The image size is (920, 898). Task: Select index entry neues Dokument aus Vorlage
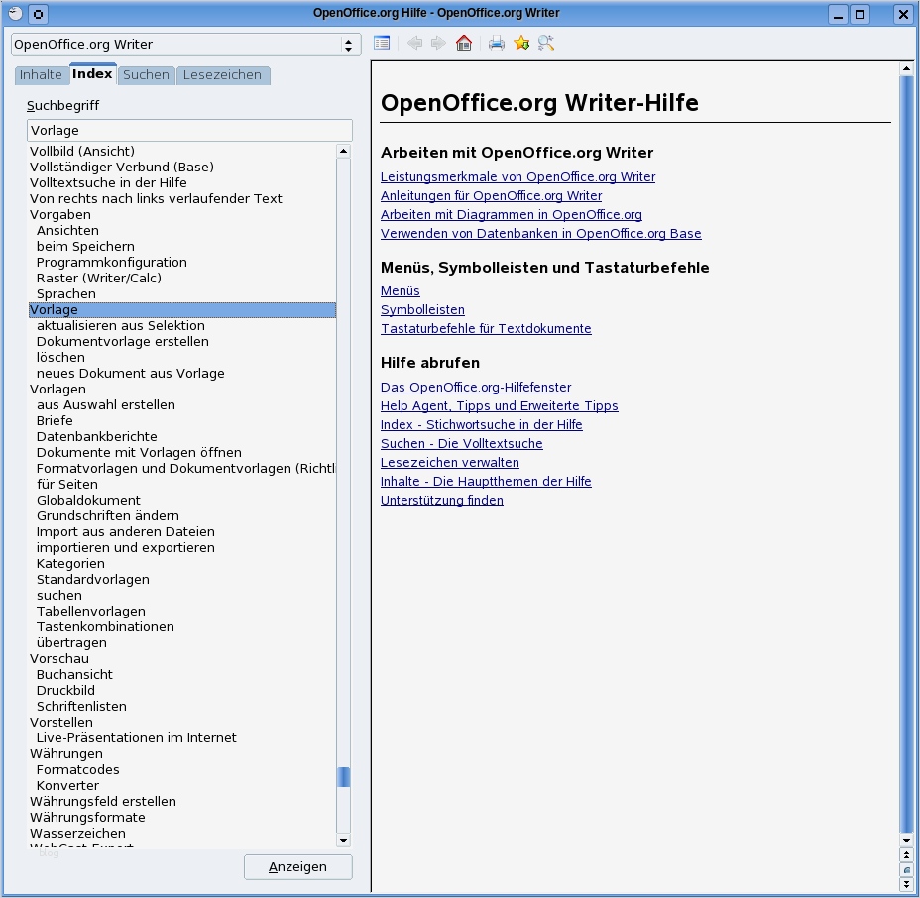130,373
